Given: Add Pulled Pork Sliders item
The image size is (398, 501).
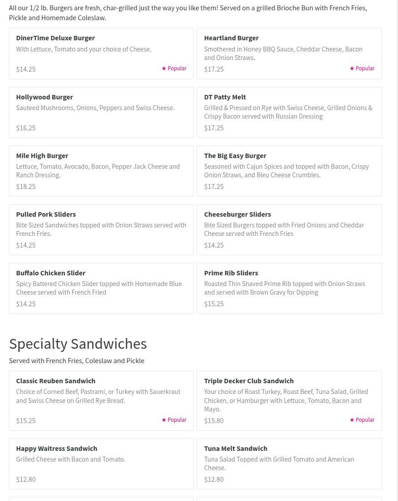Looking at the screenshot, I should point(101,230).
